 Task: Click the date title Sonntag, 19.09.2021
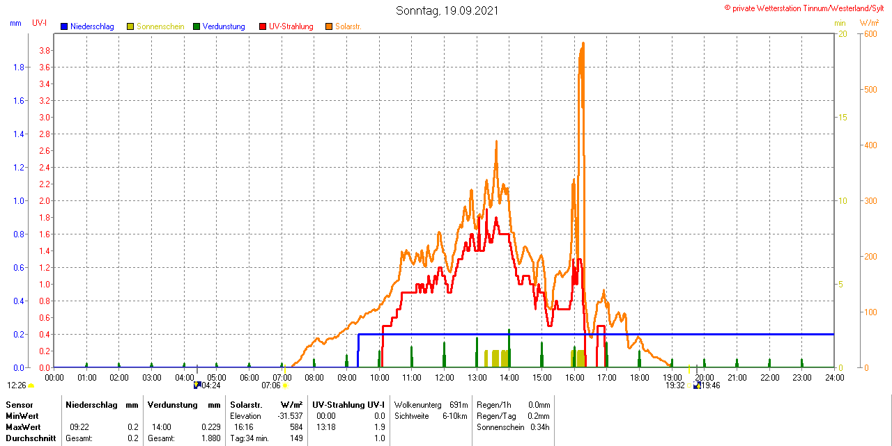tap(447, 10)
